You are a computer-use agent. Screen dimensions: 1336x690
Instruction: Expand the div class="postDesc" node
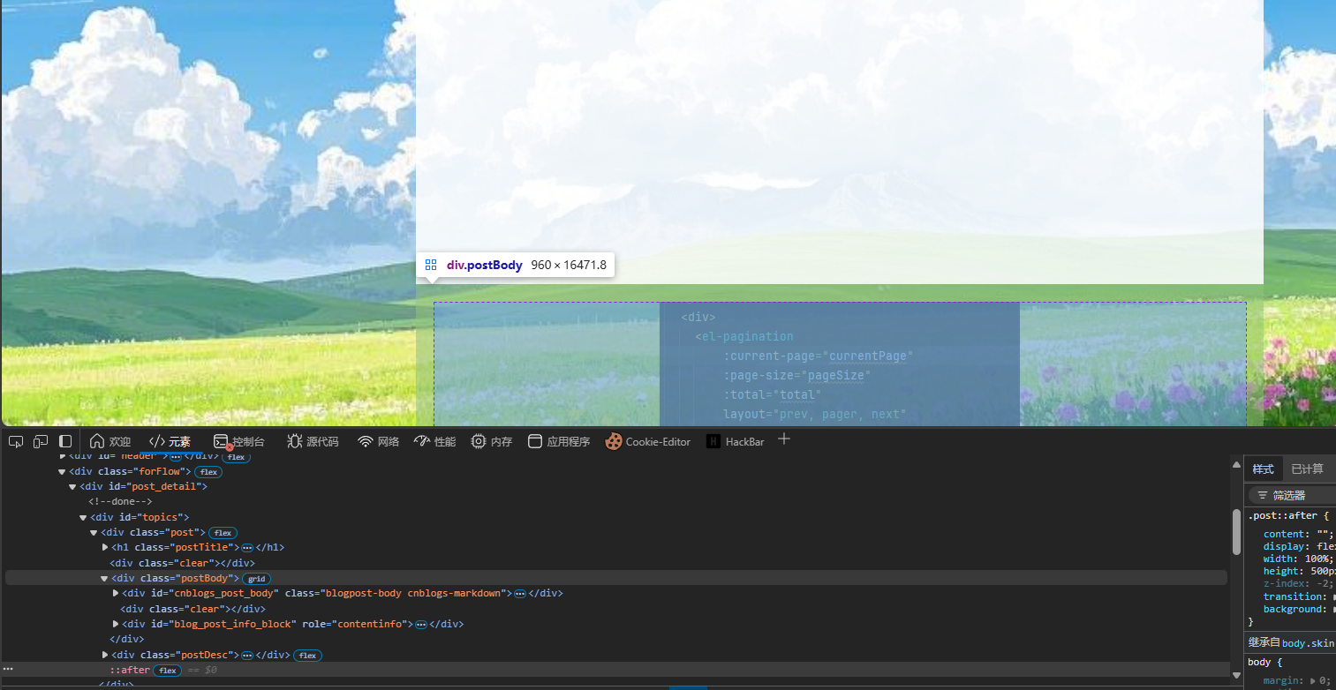pos(105,655)
